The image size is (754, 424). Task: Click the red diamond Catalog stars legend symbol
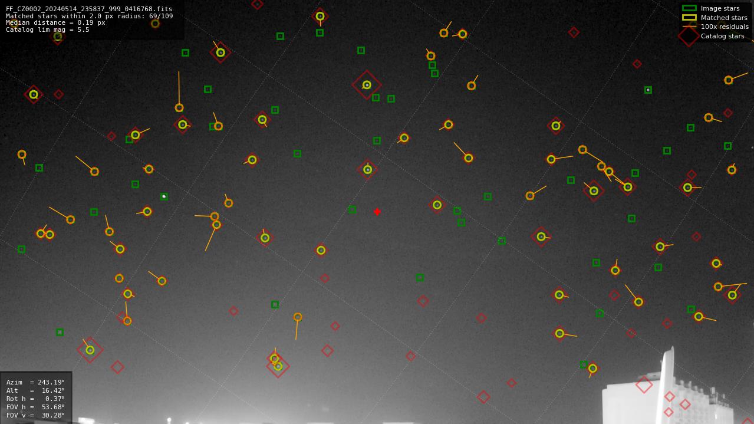(689, 36)
